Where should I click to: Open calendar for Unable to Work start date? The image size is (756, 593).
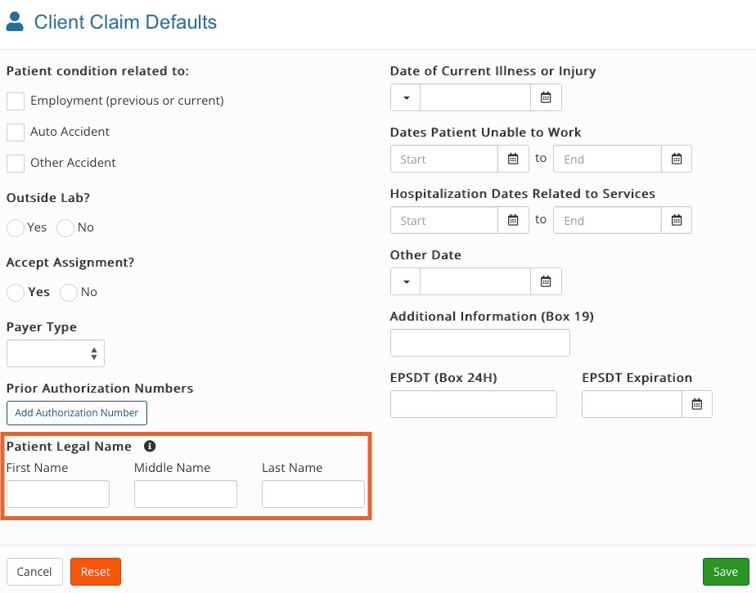pyautogui.click(x=513, y=159)
